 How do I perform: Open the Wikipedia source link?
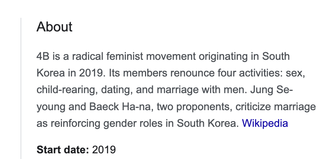coord(265,123)
